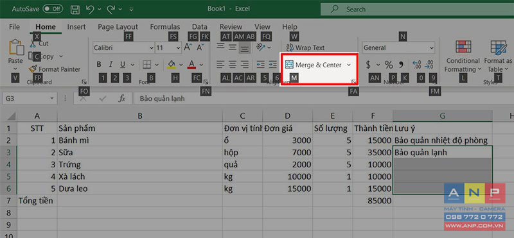
Task: Decrease font size with smaller A
Action: 200,47
